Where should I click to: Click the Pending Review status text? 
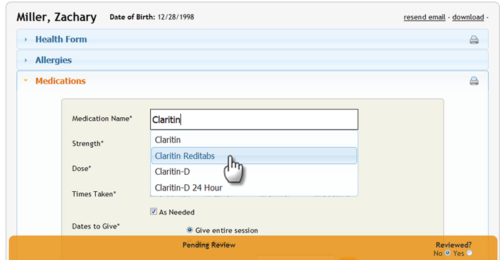(x=209, y=245)
